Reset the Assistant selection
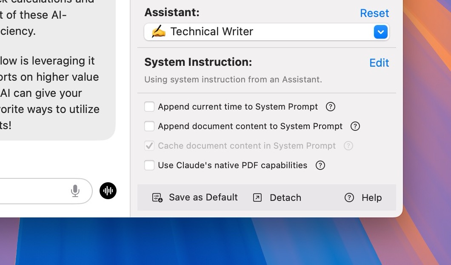This screenshot has height=265, width=451. (x=374, y=13)
